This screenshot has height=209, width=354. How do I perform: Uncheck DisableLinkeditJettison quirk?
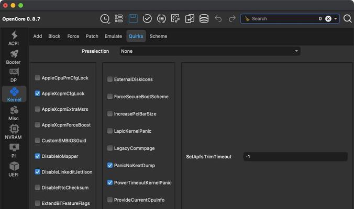point(38,172)
